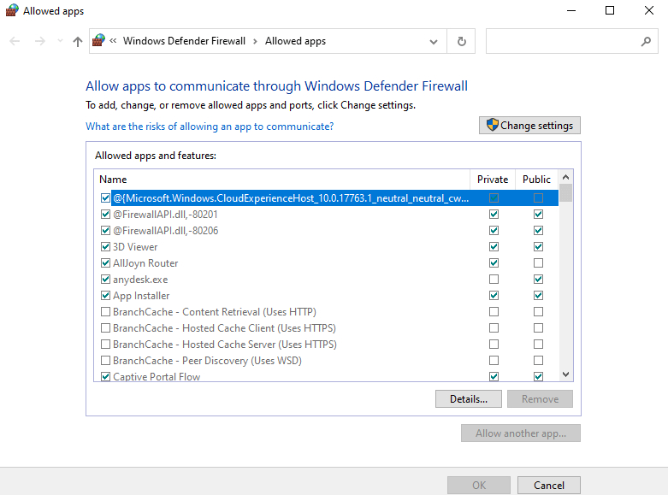This screenshot has width=668, height=495.
Task: Toggle Private checkbox for CloudExperienceHost row
Action: 494,198
